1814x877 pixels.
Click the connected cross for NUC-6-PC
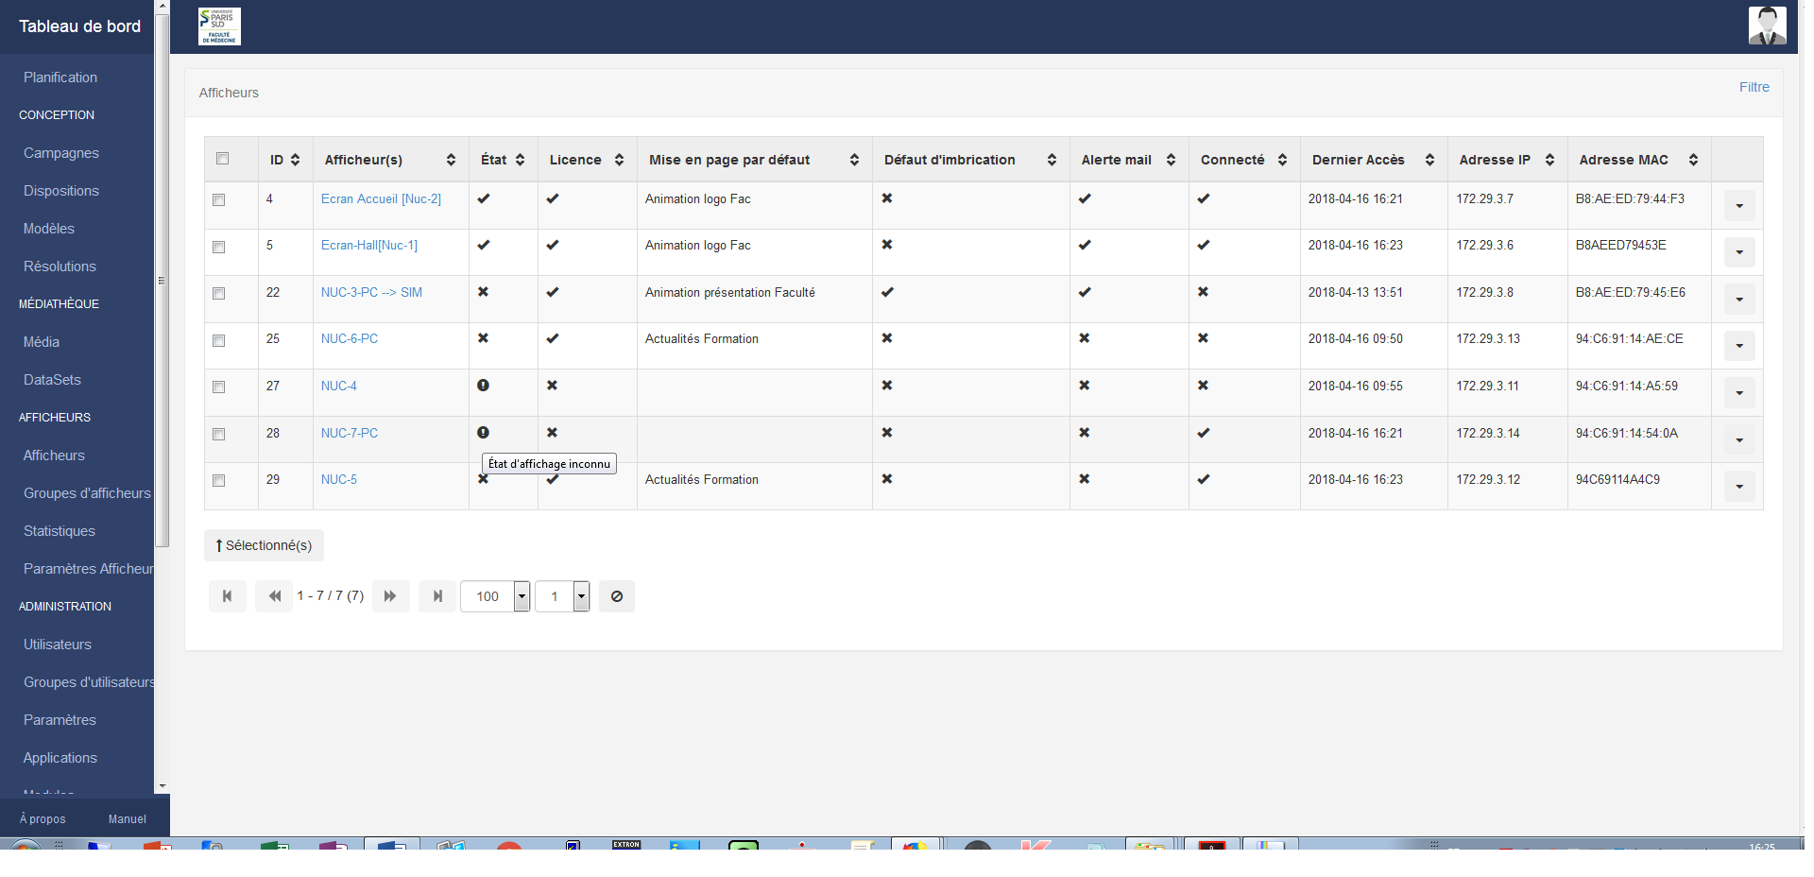click(1203, 338)
